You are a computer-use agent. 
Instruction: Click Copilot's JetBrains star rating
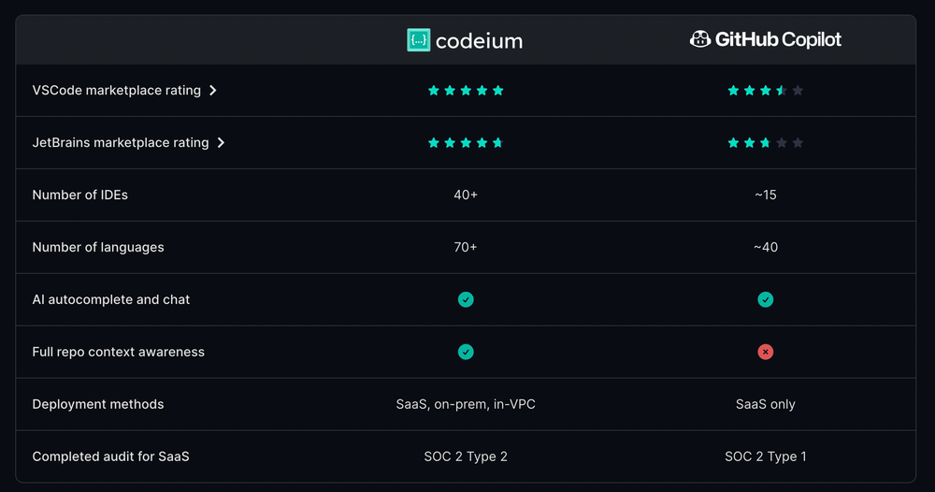tap(766, 143)
